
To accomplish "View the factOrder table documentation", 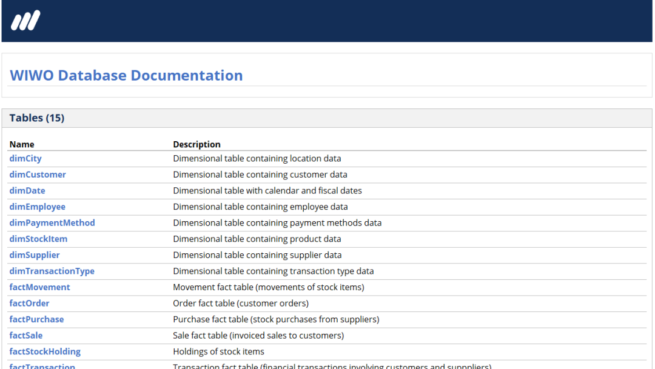I will point(29,304).
